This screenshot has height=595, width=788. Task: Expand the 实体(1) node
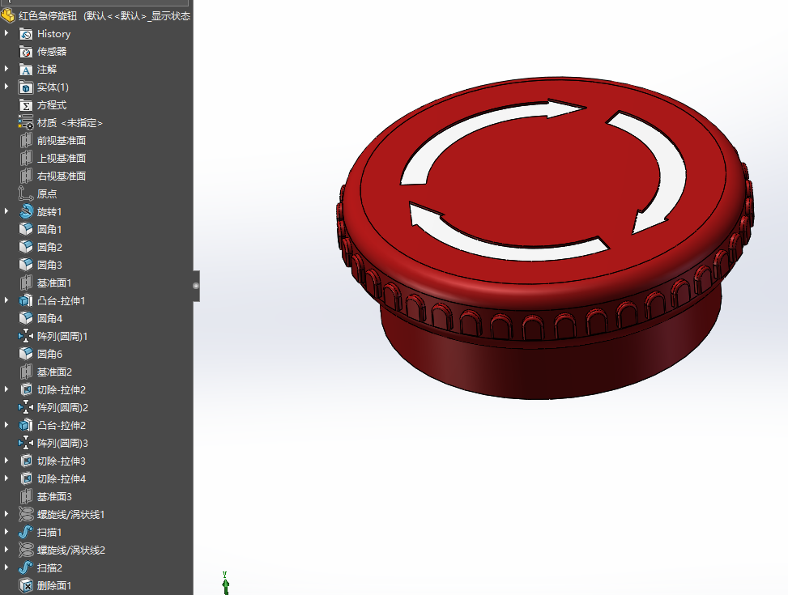(6, 87)
